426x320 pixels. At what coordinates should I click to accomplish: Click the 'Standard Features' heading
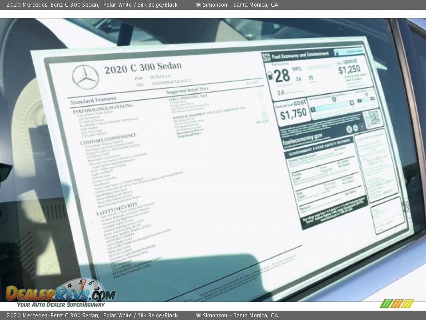[93, 100]
